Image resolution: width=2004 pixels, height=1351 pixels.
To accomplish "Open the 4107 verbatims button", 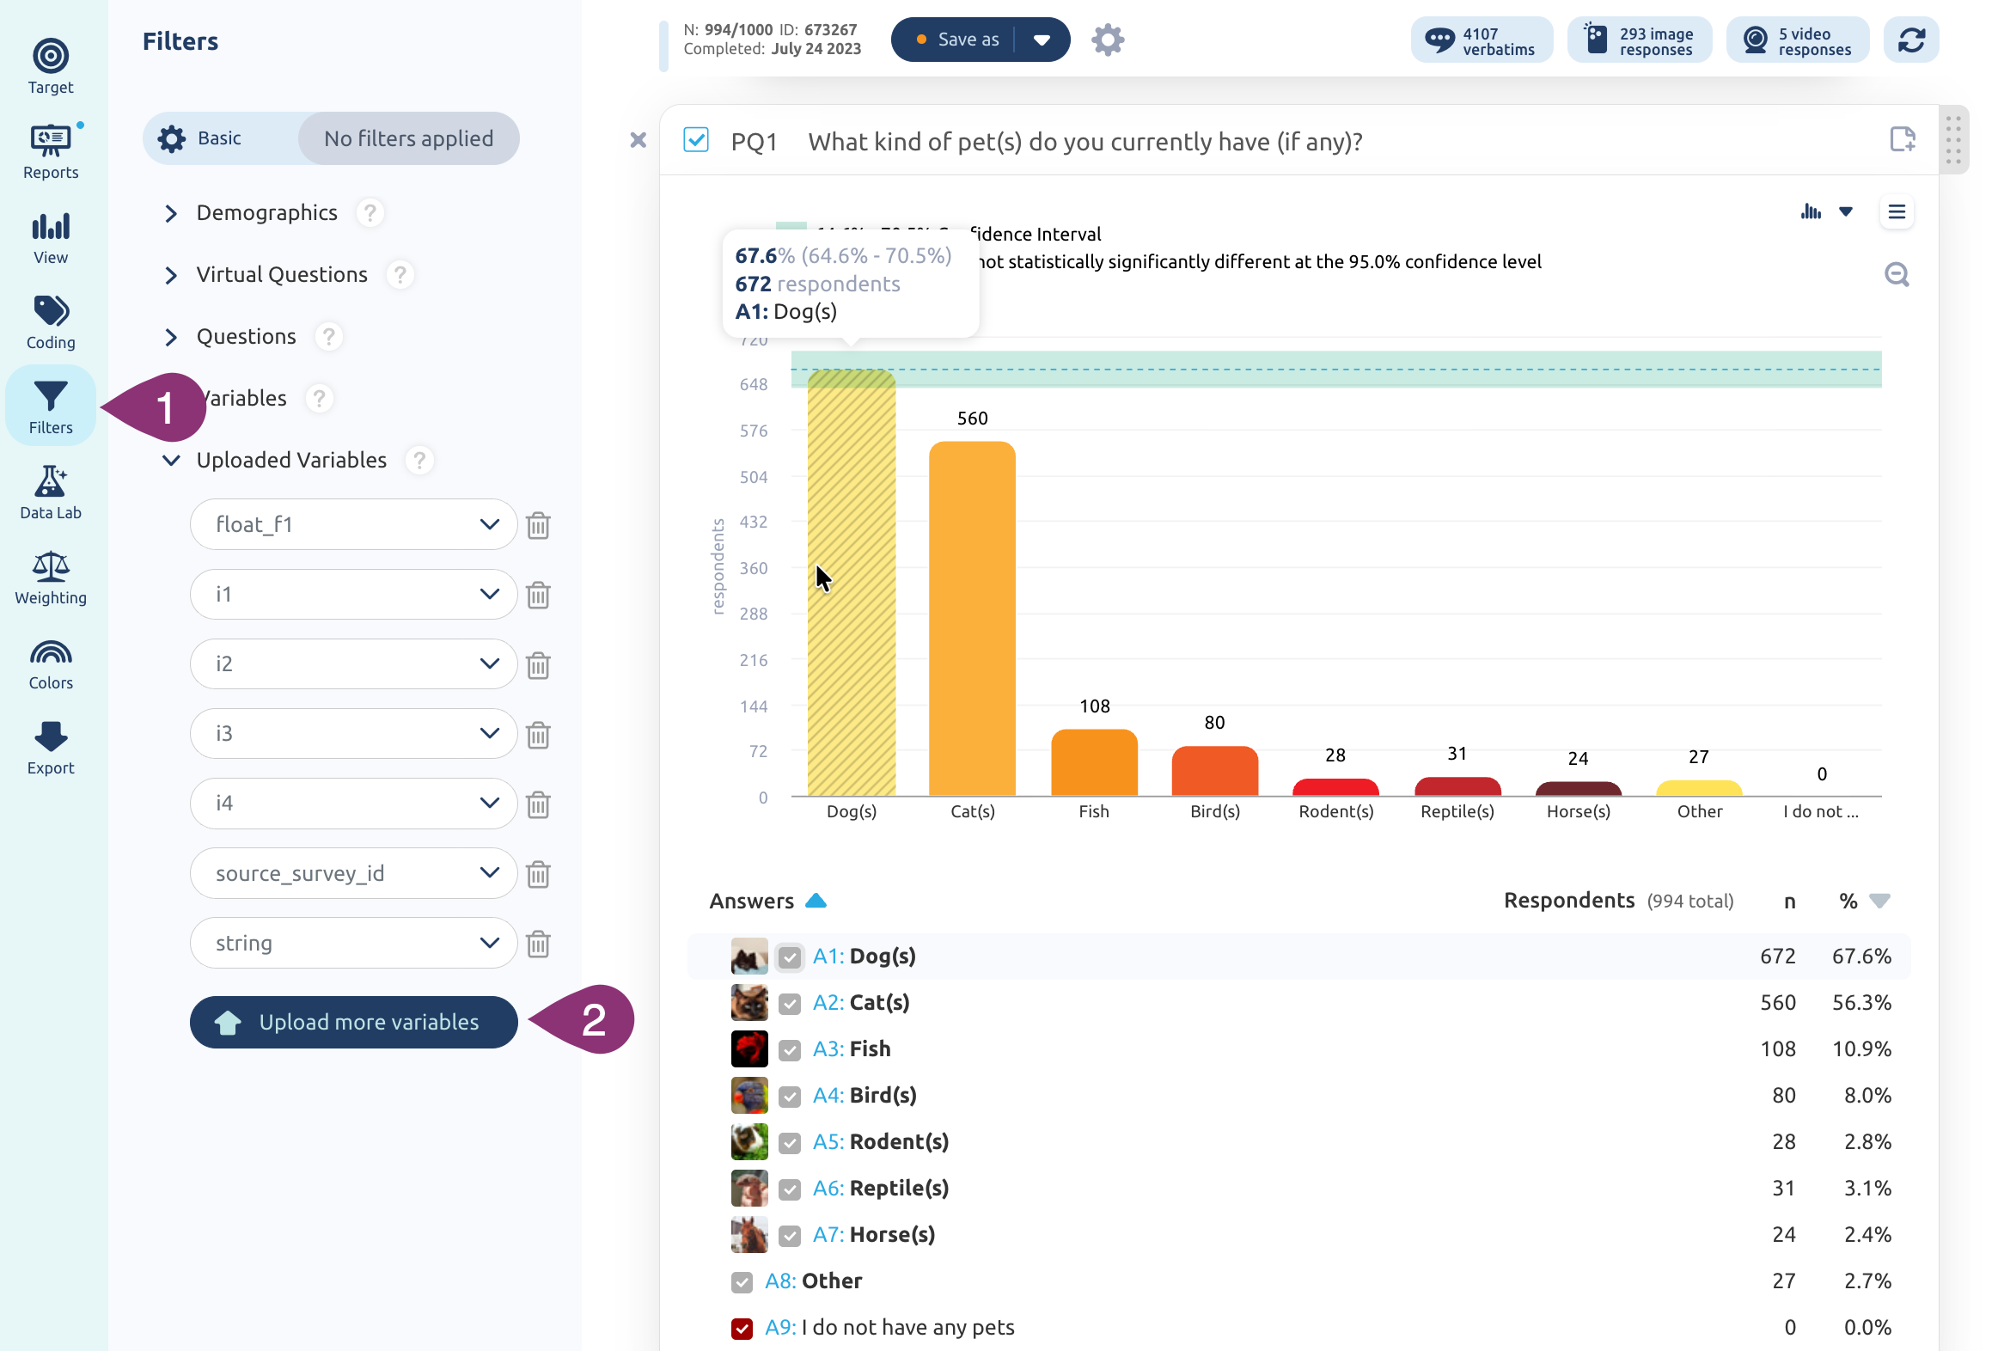I will (x=1481, y=40).
